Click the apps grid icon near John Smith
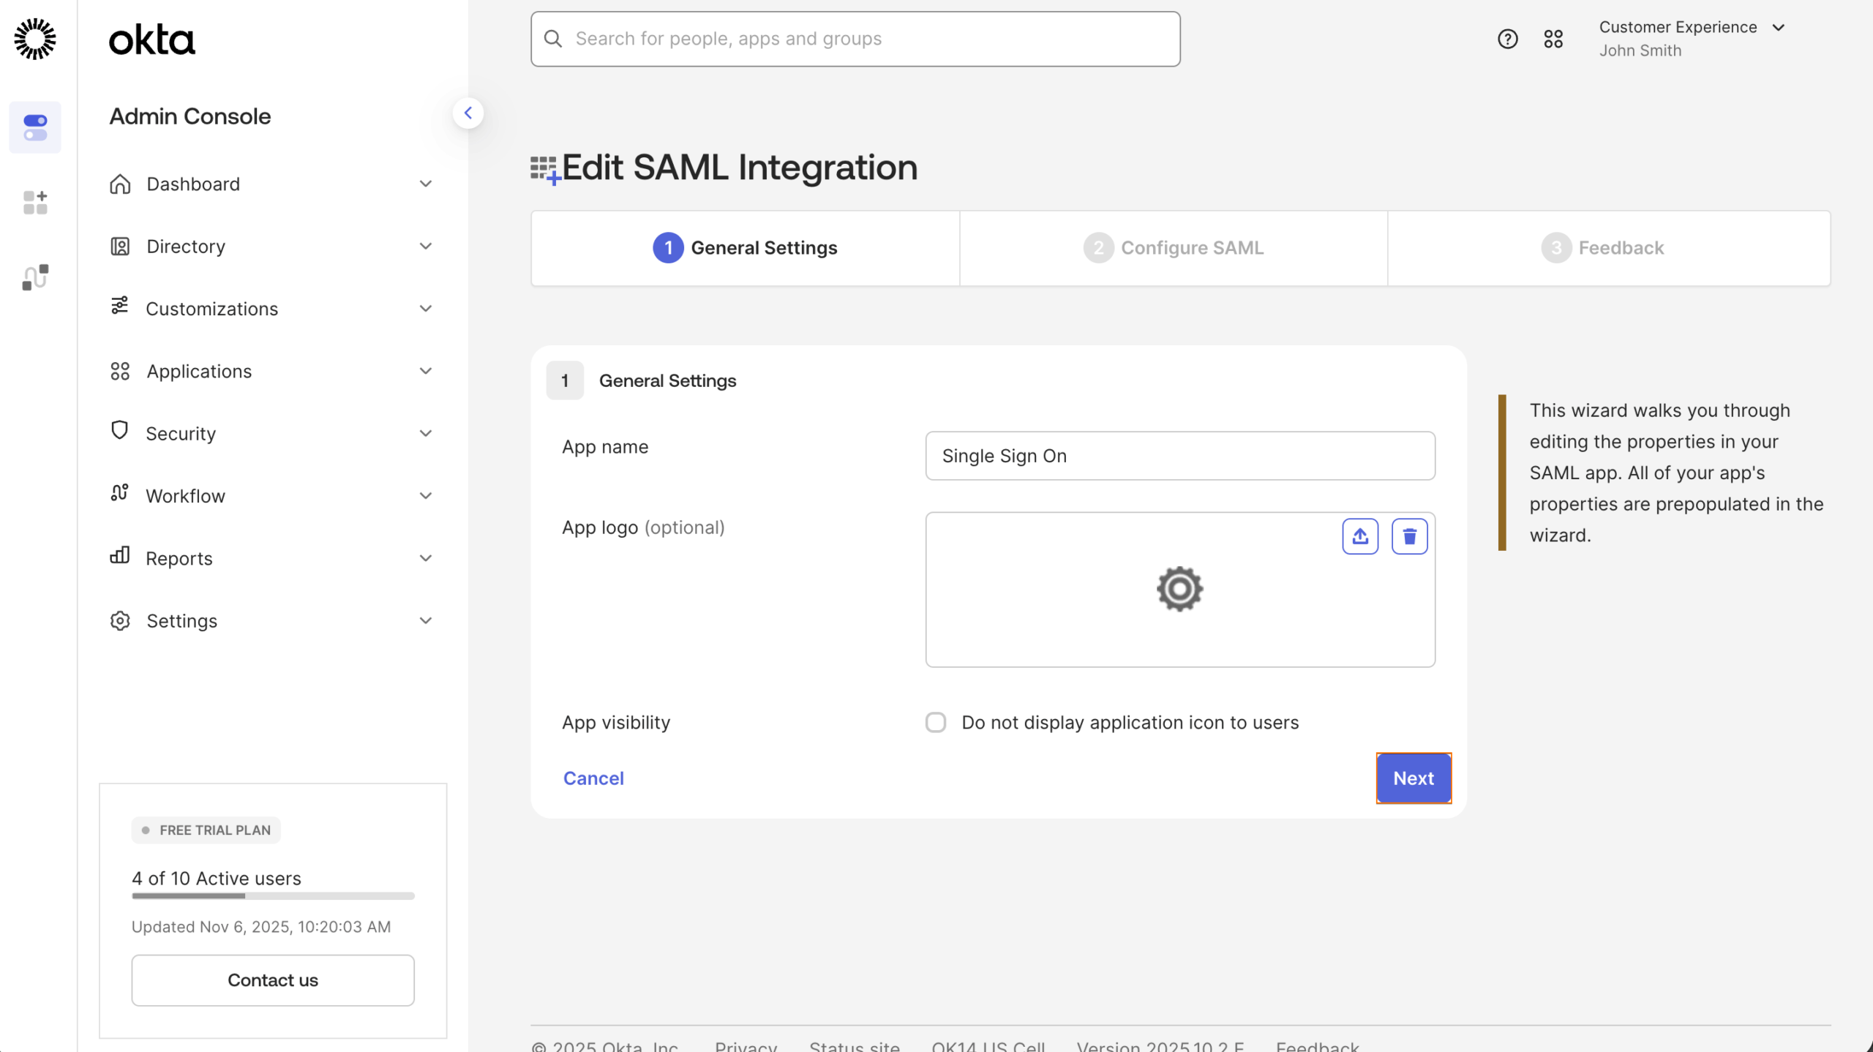 (x=1554, y=38)
